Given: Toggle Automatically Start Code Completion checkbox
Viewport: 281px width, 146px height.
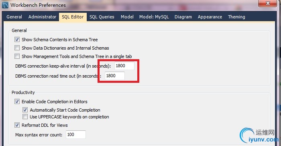Looking at the screenshot, I should [x=25, y=110].
